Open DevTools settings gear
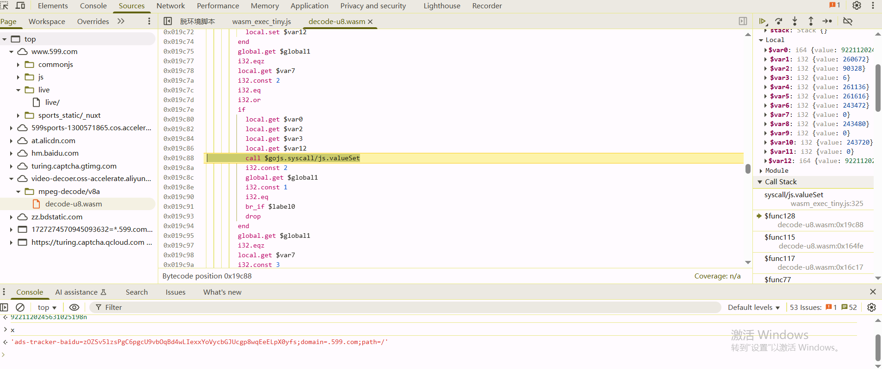 coord(857,6)
